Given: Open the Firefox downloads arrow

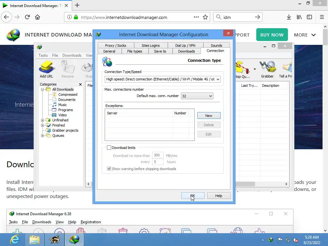Looking at the screenshot, I should tap(289, 17).
